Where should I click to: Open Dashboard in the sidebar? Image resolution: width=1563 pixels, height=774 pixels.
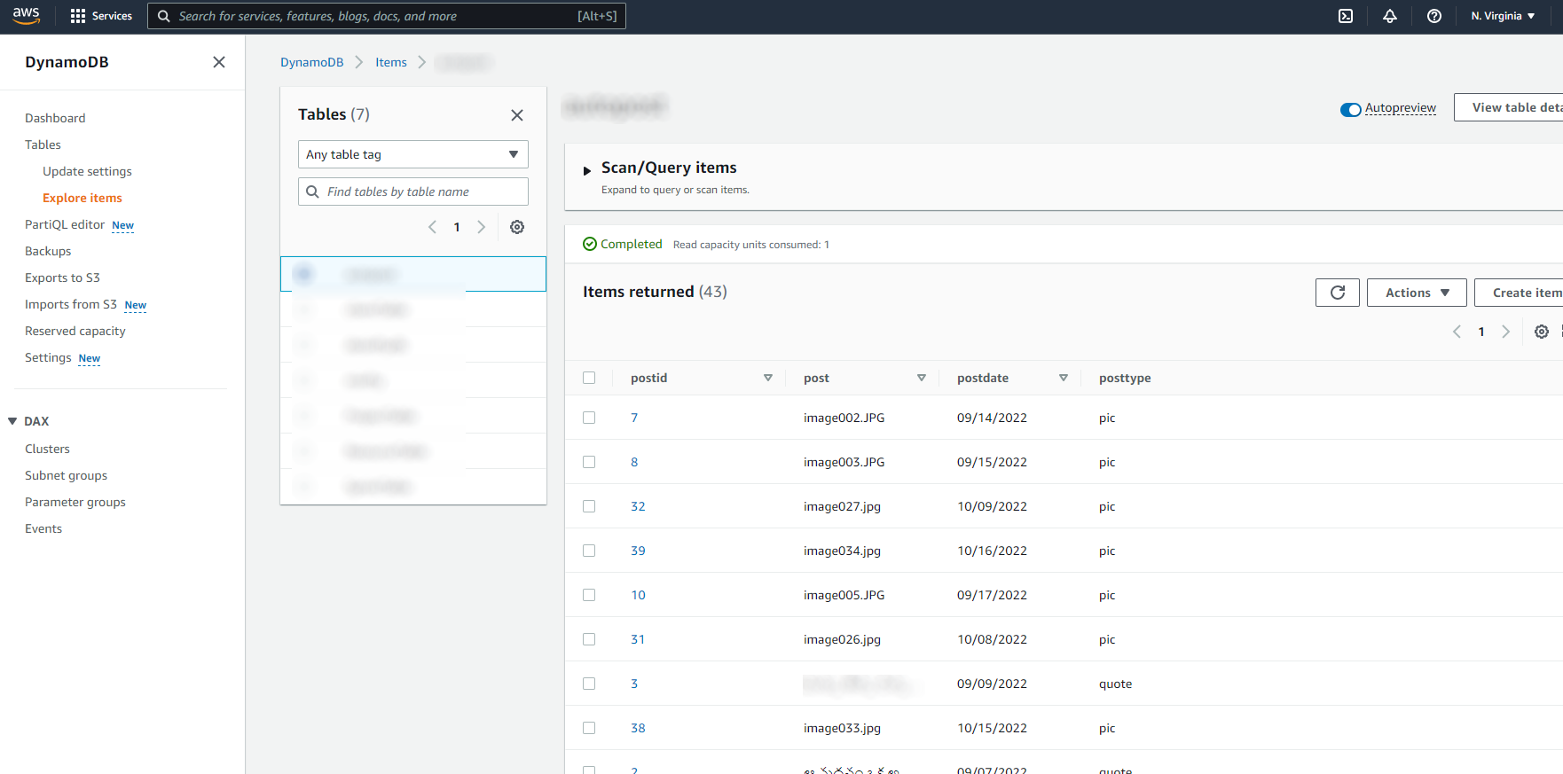point(55,118)
